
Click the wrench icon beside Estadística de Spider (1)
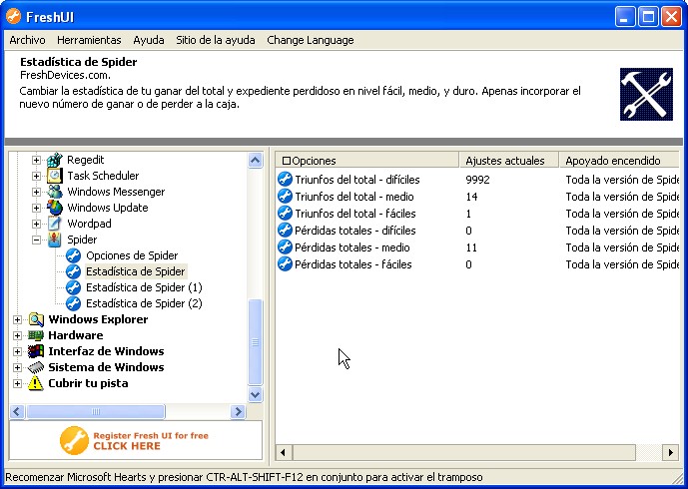click(x=73, y=287)
